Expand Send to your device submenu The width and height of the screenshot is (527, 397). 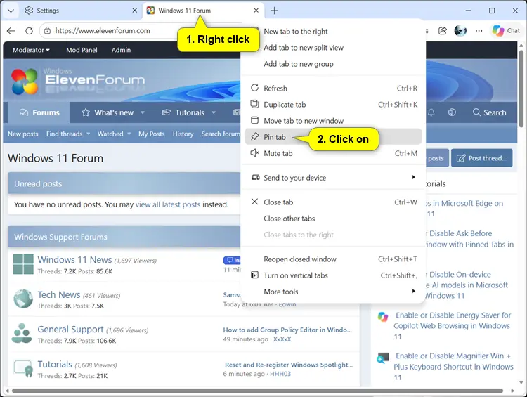[333, 178]
